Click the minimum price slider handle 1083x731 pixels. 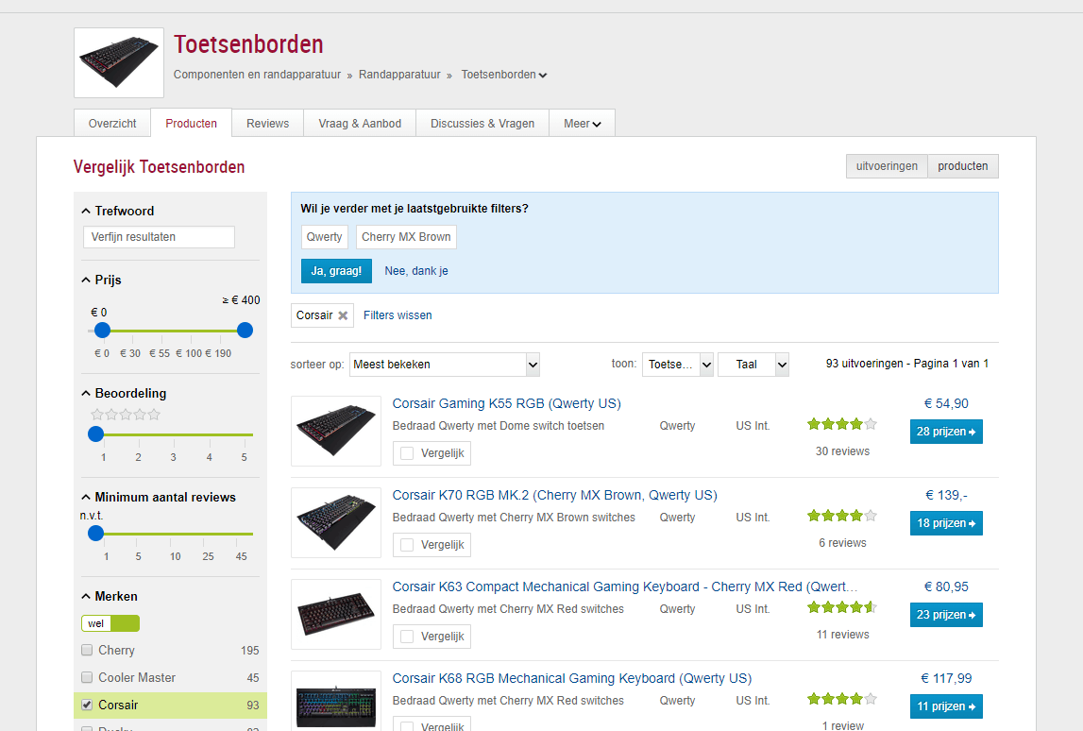(102, 331)
